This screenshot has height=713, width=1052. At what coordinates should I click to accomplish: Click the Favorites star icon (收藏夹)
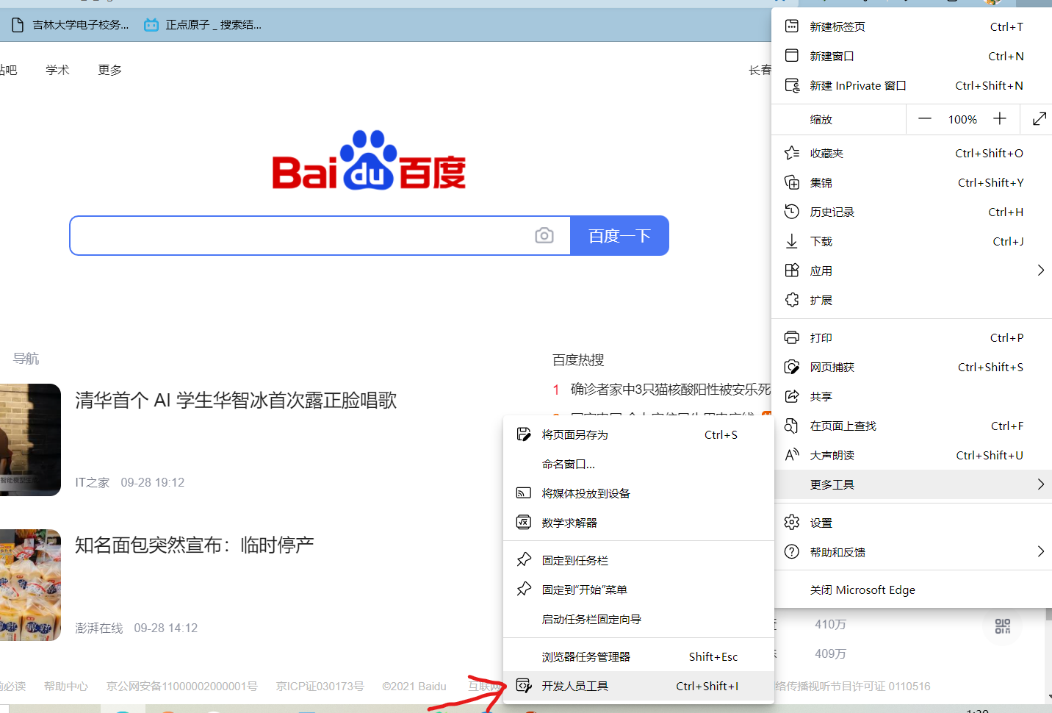click(x=792, y=153)
